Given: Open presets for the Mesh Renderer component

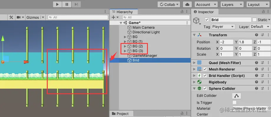Looking at the screenshot, I should tap(262, 69).
